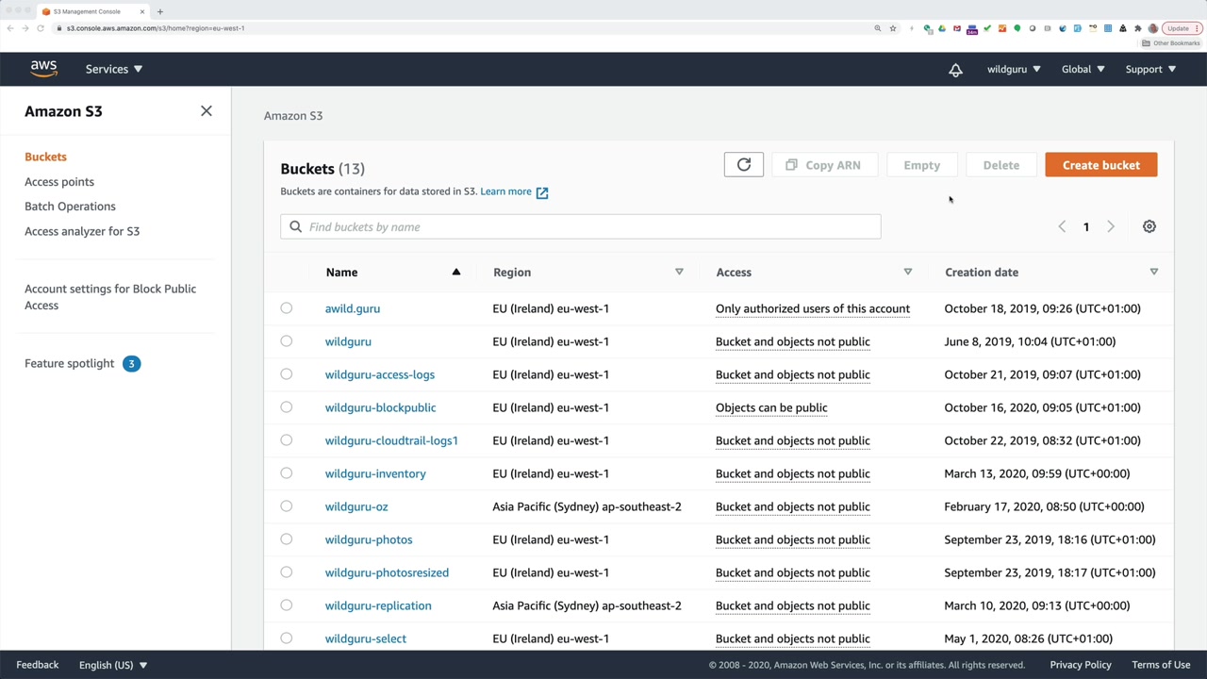Image resolution: width=1207 pixels, height=679 pixels.
Task: Open the wildguru-inventory bucket link
Action: click(x=375, y=473)
